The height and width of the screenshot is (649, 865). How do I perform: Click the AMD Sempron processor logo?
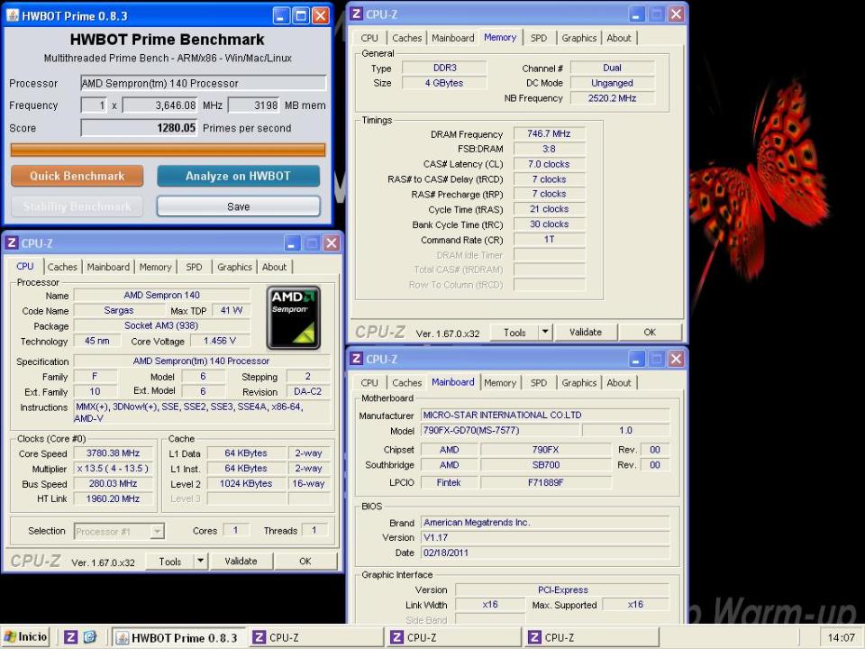294,318
